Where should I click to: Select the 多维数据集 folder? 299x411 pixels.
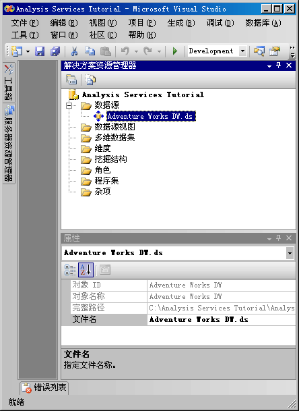click(115, 138)
